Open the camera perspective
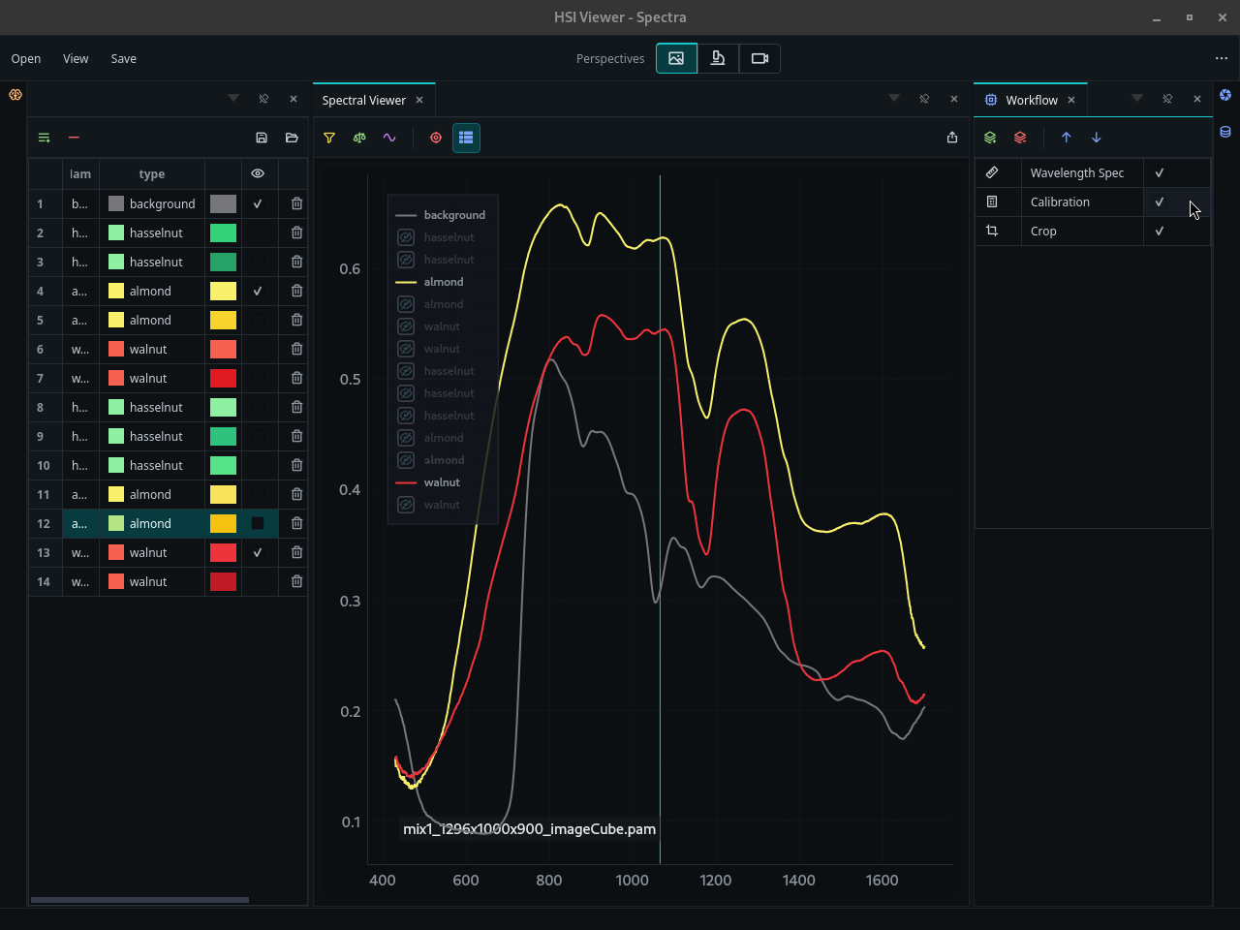The height and width of the screenshot is (930, 1240). (759, 58)
